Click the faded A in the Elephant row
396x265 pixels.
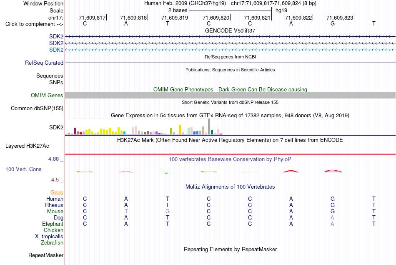click(332, 224)
